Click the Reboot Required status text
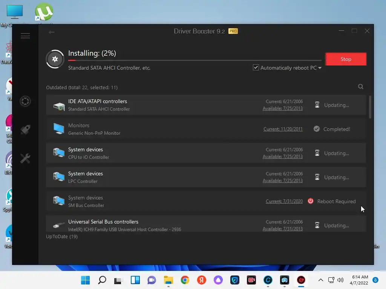 [336, 201]
